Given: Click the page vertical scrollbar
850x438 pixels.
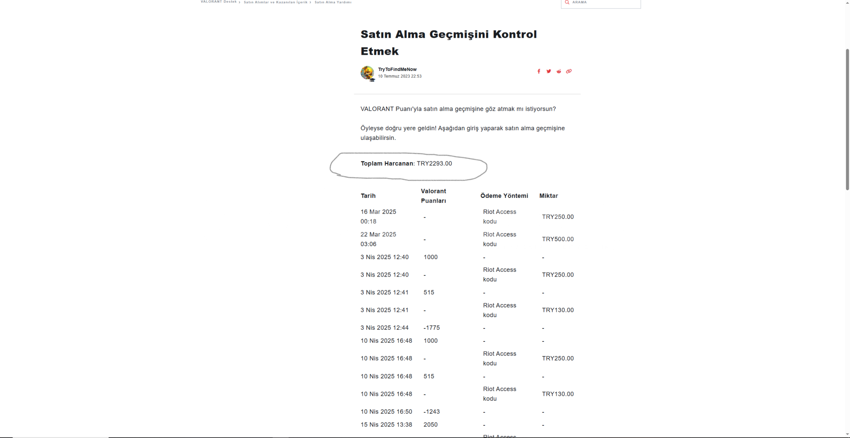Looking at the screenshot, I should 847,120.
